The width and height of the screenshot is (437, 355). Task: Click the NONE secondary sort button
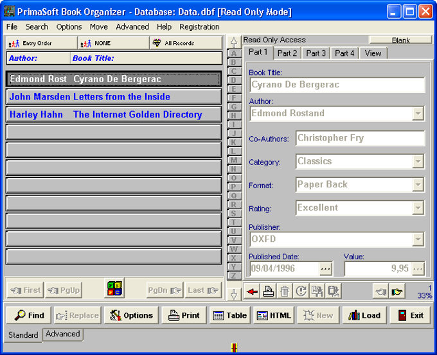[114, 43]
